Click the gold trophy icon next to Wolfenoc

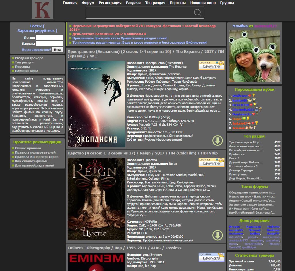click(254, 95)
